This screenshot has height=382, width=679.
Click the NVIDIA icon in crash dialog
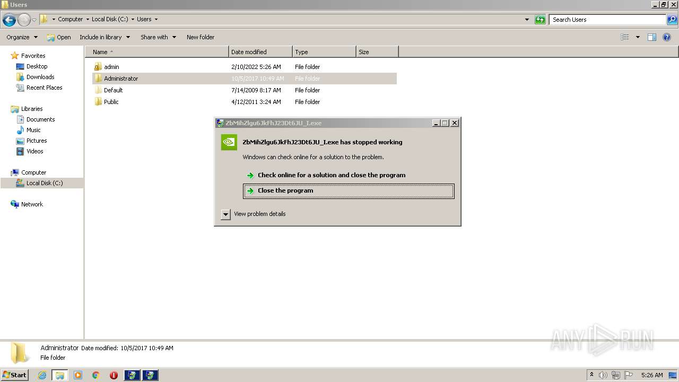229,142
